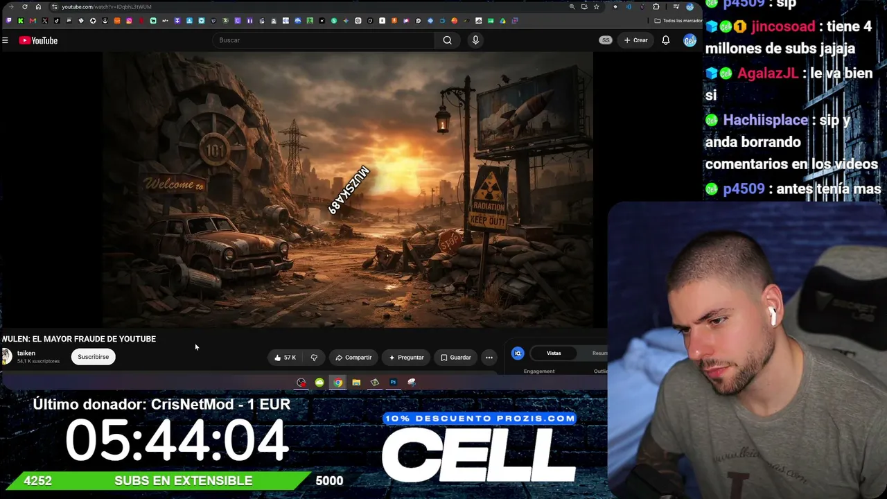Open the Todos los marcadores folder

pyautogui.click(x=678, y=21)
